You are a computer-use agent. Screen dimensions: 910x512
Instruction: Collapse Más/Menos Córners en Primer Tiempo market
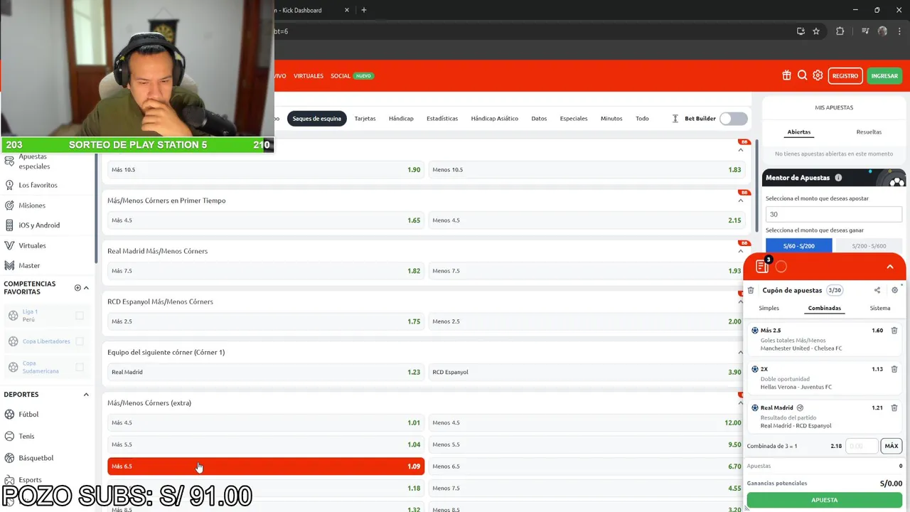741,201
